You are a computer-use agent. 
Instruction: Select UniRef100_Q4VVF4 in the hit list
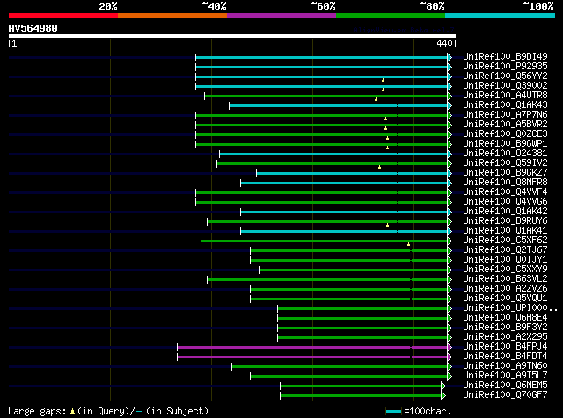click(x=505, y=192)
